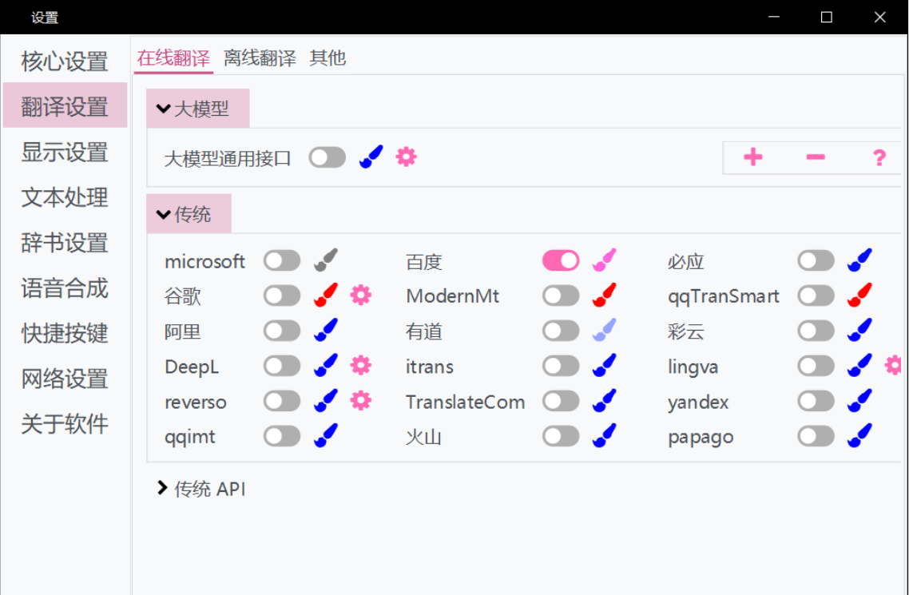Viewport: 909px width, 595px height.
Task: Turn on the itrans toggle
Action: point(561,366)
